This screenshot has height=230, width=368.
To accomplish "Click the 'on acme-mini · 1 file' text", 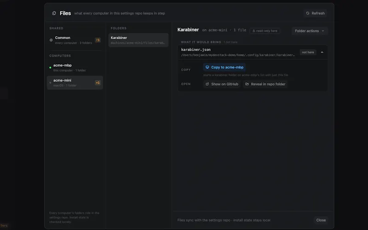I will point(224,30).
